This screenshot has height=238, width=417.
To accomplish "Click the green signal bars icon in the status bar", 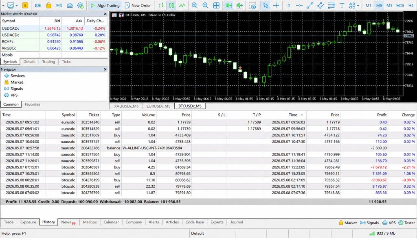I will tap(372, 234).
